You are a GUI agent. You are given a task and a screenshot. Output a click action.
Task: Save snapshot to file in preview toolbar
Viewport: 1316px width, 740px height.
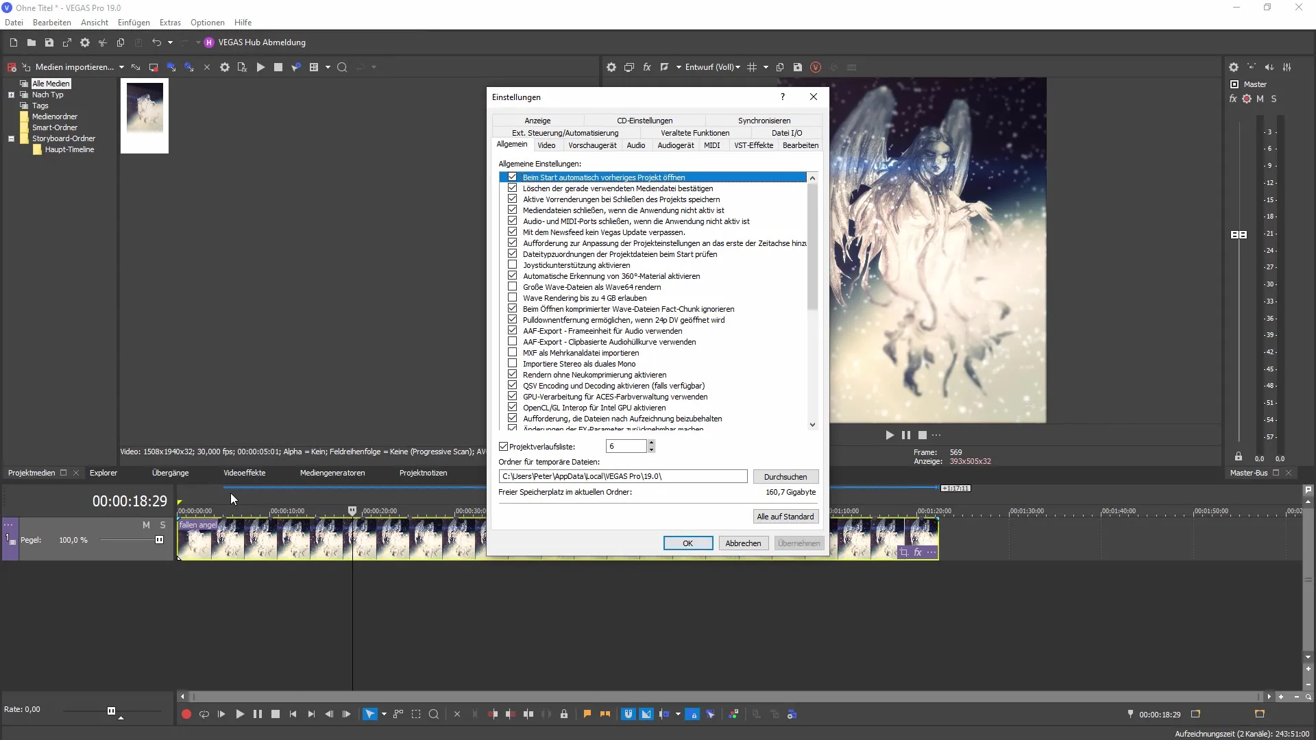(x=798, y=67)
